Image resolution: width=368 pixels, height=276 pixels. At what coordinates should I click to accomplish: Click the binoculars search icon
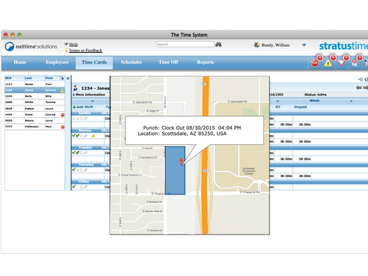[x=218, y=45]
